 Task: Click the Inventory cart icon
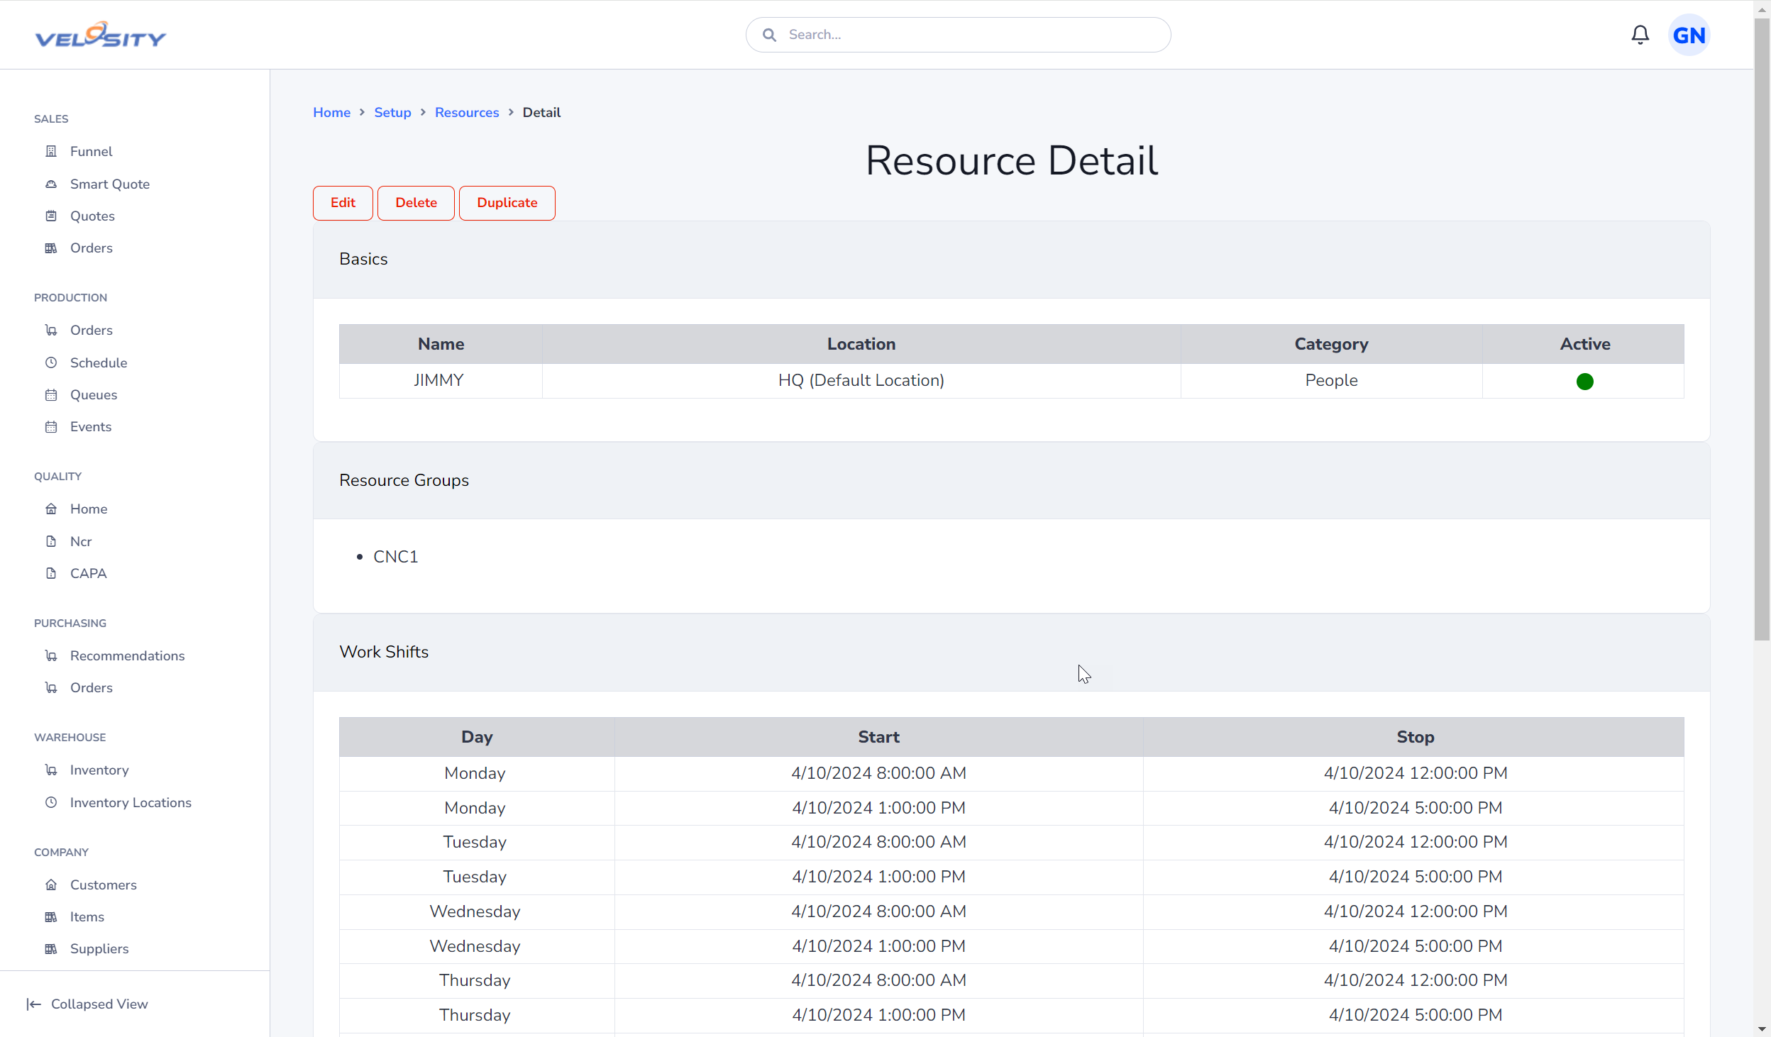pos(51,770)
